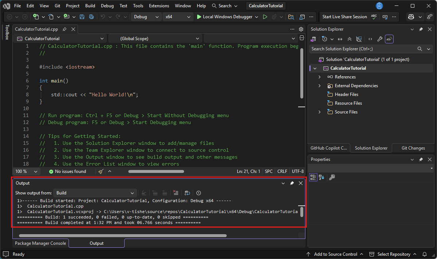The height and width of the screenshot is (259, 437).
Task: Click Select Repository in status bar
Action: 393,254
